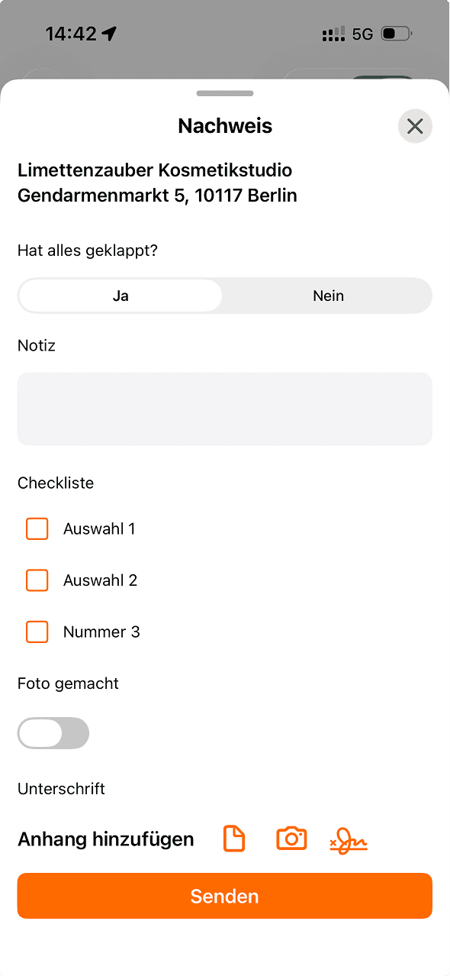
Task: Tap the 5G indicator in the status bar
Action: click(362, 34)
